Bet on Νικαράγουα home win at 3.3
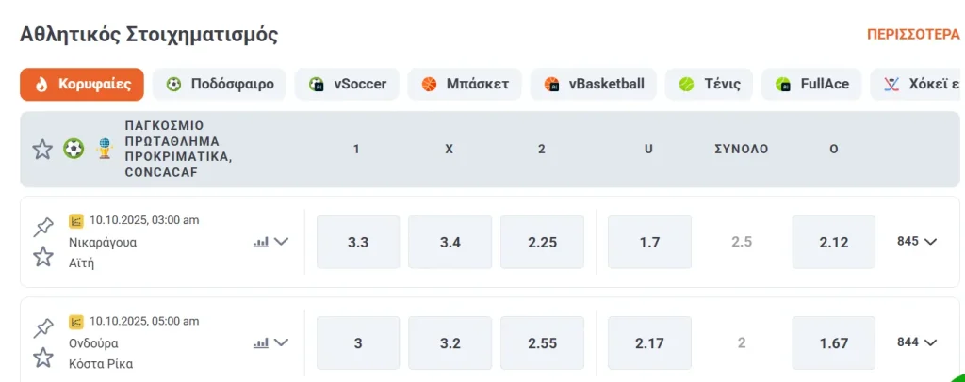Image resolution: width=965 pixels, height=382 pixels. click(x=358, y=242)
